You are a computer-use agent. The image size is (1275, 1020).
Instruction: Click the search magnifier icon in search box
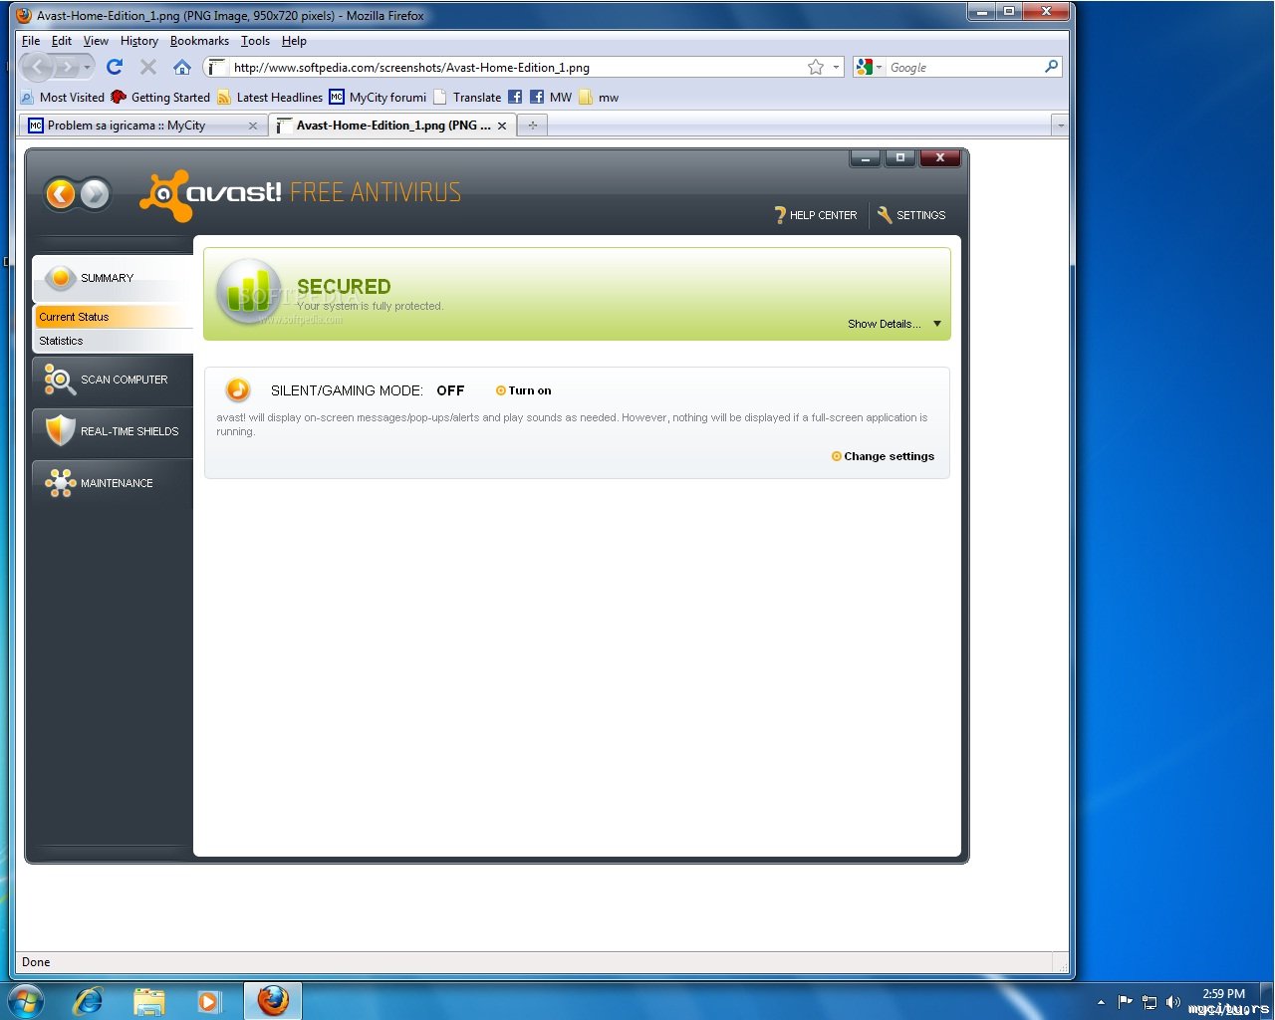(x=1051, y=67)
